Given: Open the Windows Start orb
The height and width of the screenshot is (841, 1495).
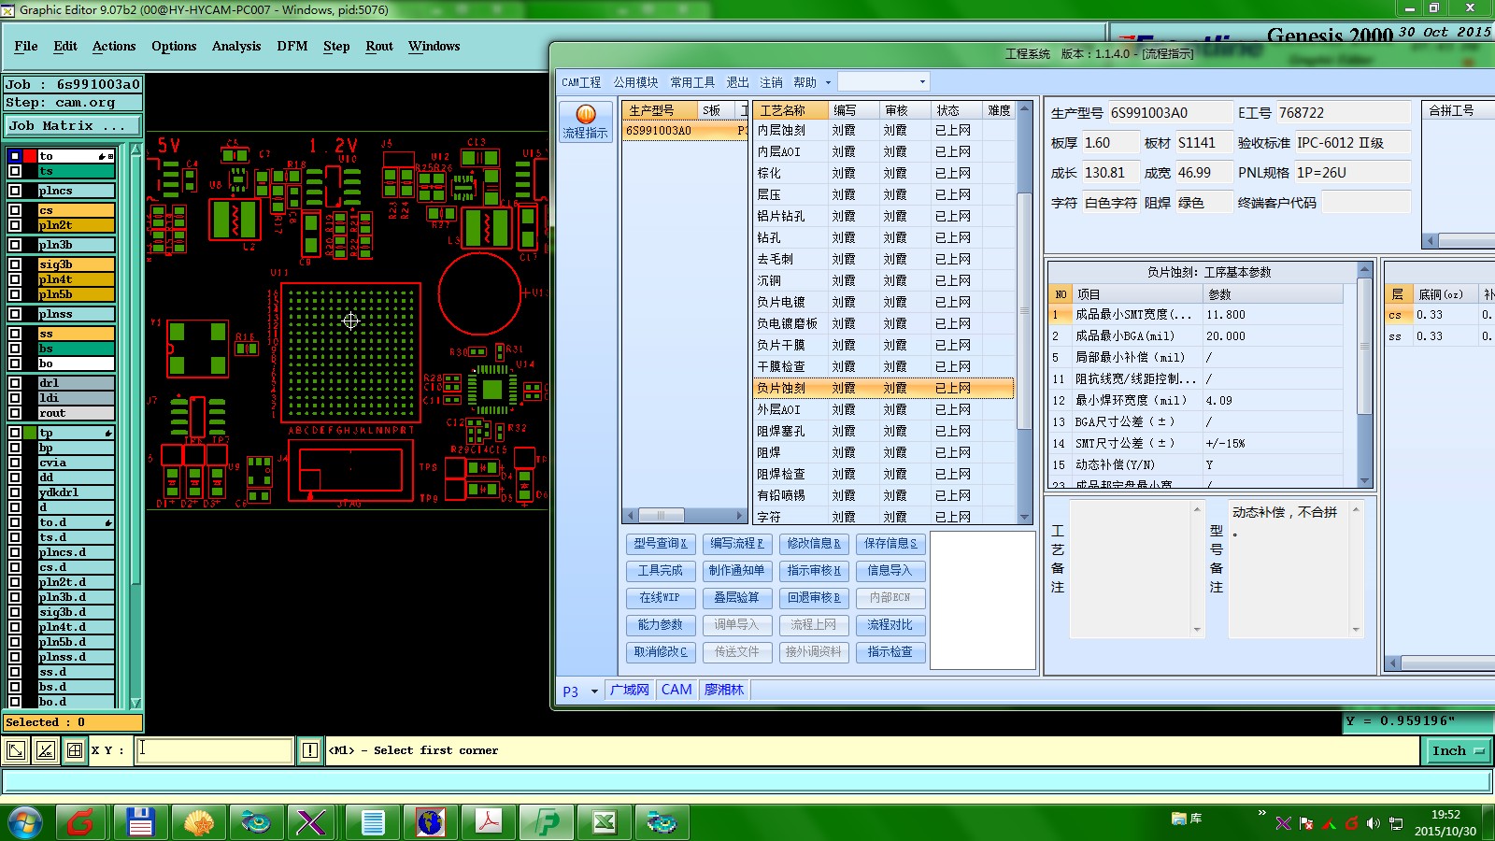Looking at the screenshot, I should 25,822.
